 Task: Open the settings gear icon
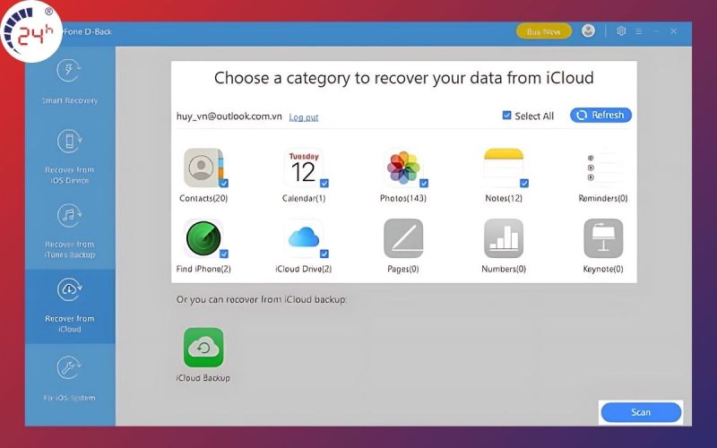point(621,31)
